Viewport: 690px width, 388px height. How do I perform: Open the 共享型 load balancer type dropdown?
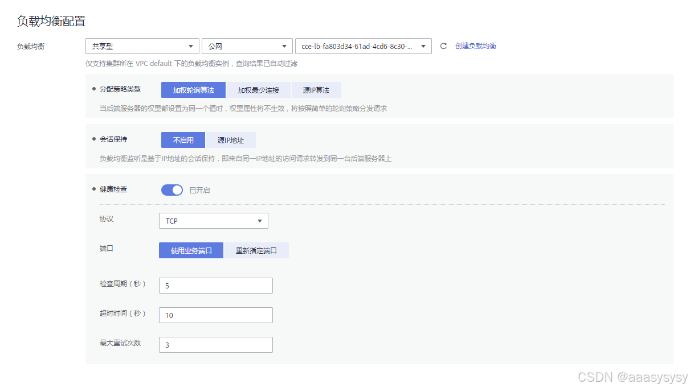coord(142,46)
